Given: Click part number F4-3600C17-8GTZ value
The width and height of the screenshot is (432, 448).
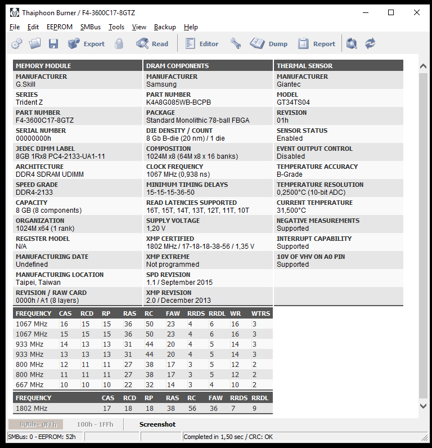Looking at the screenshot, I should point(45,120).
